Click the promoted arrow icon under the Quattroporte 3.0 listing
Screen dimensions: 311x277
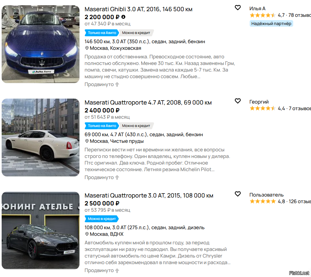(117, 270)
